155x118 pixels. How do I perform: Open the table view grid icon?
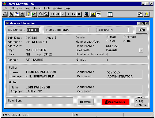[x=110, y=14]
